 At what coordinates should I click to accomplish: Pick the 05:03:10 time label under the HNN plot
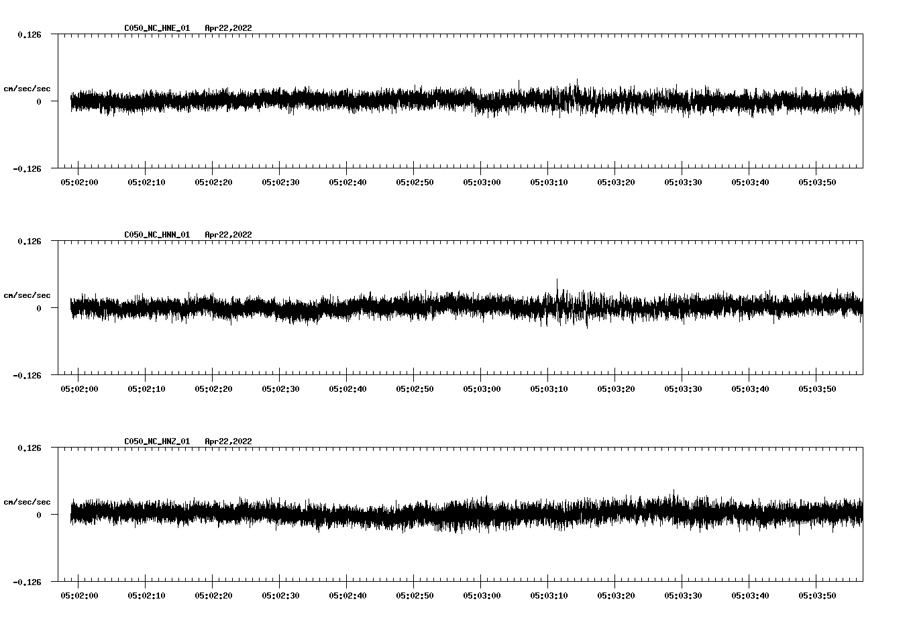pyautogui.click(x=549, y=389)
